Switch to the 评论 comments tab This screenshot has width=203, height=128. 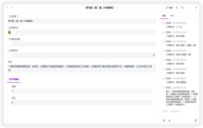(x=172, y=16)
